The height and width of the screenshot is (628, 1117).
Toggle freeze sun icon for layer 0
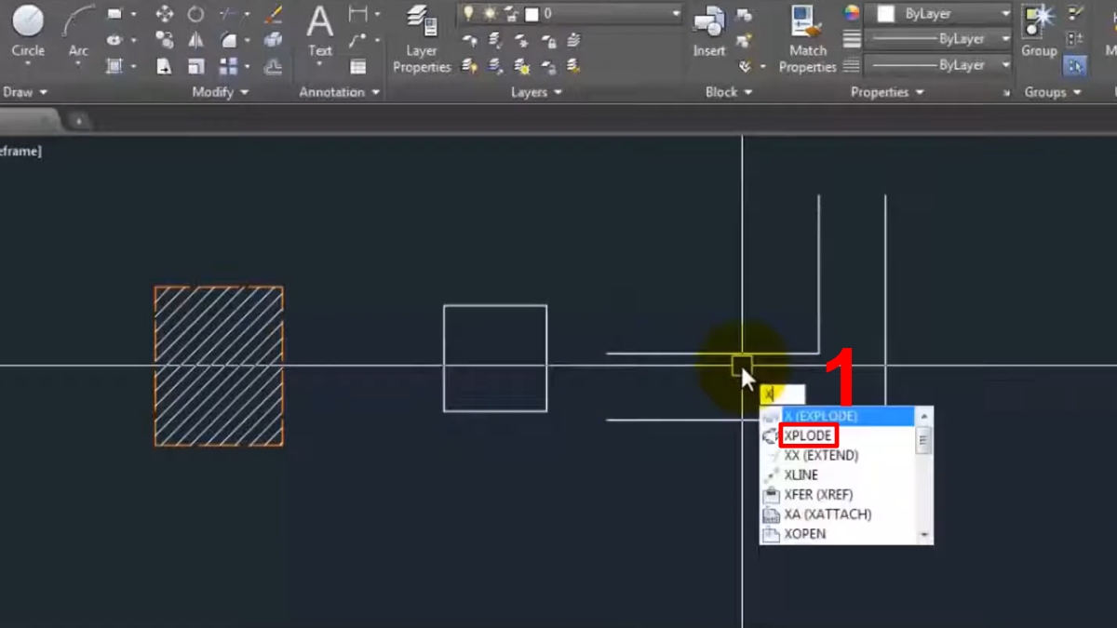490,14
